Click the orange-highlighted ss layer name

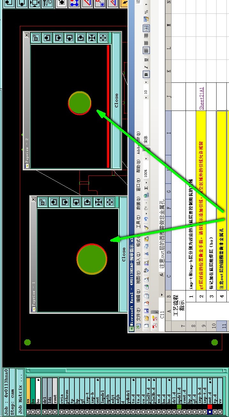pyautogui.click(x=28, y=391)
